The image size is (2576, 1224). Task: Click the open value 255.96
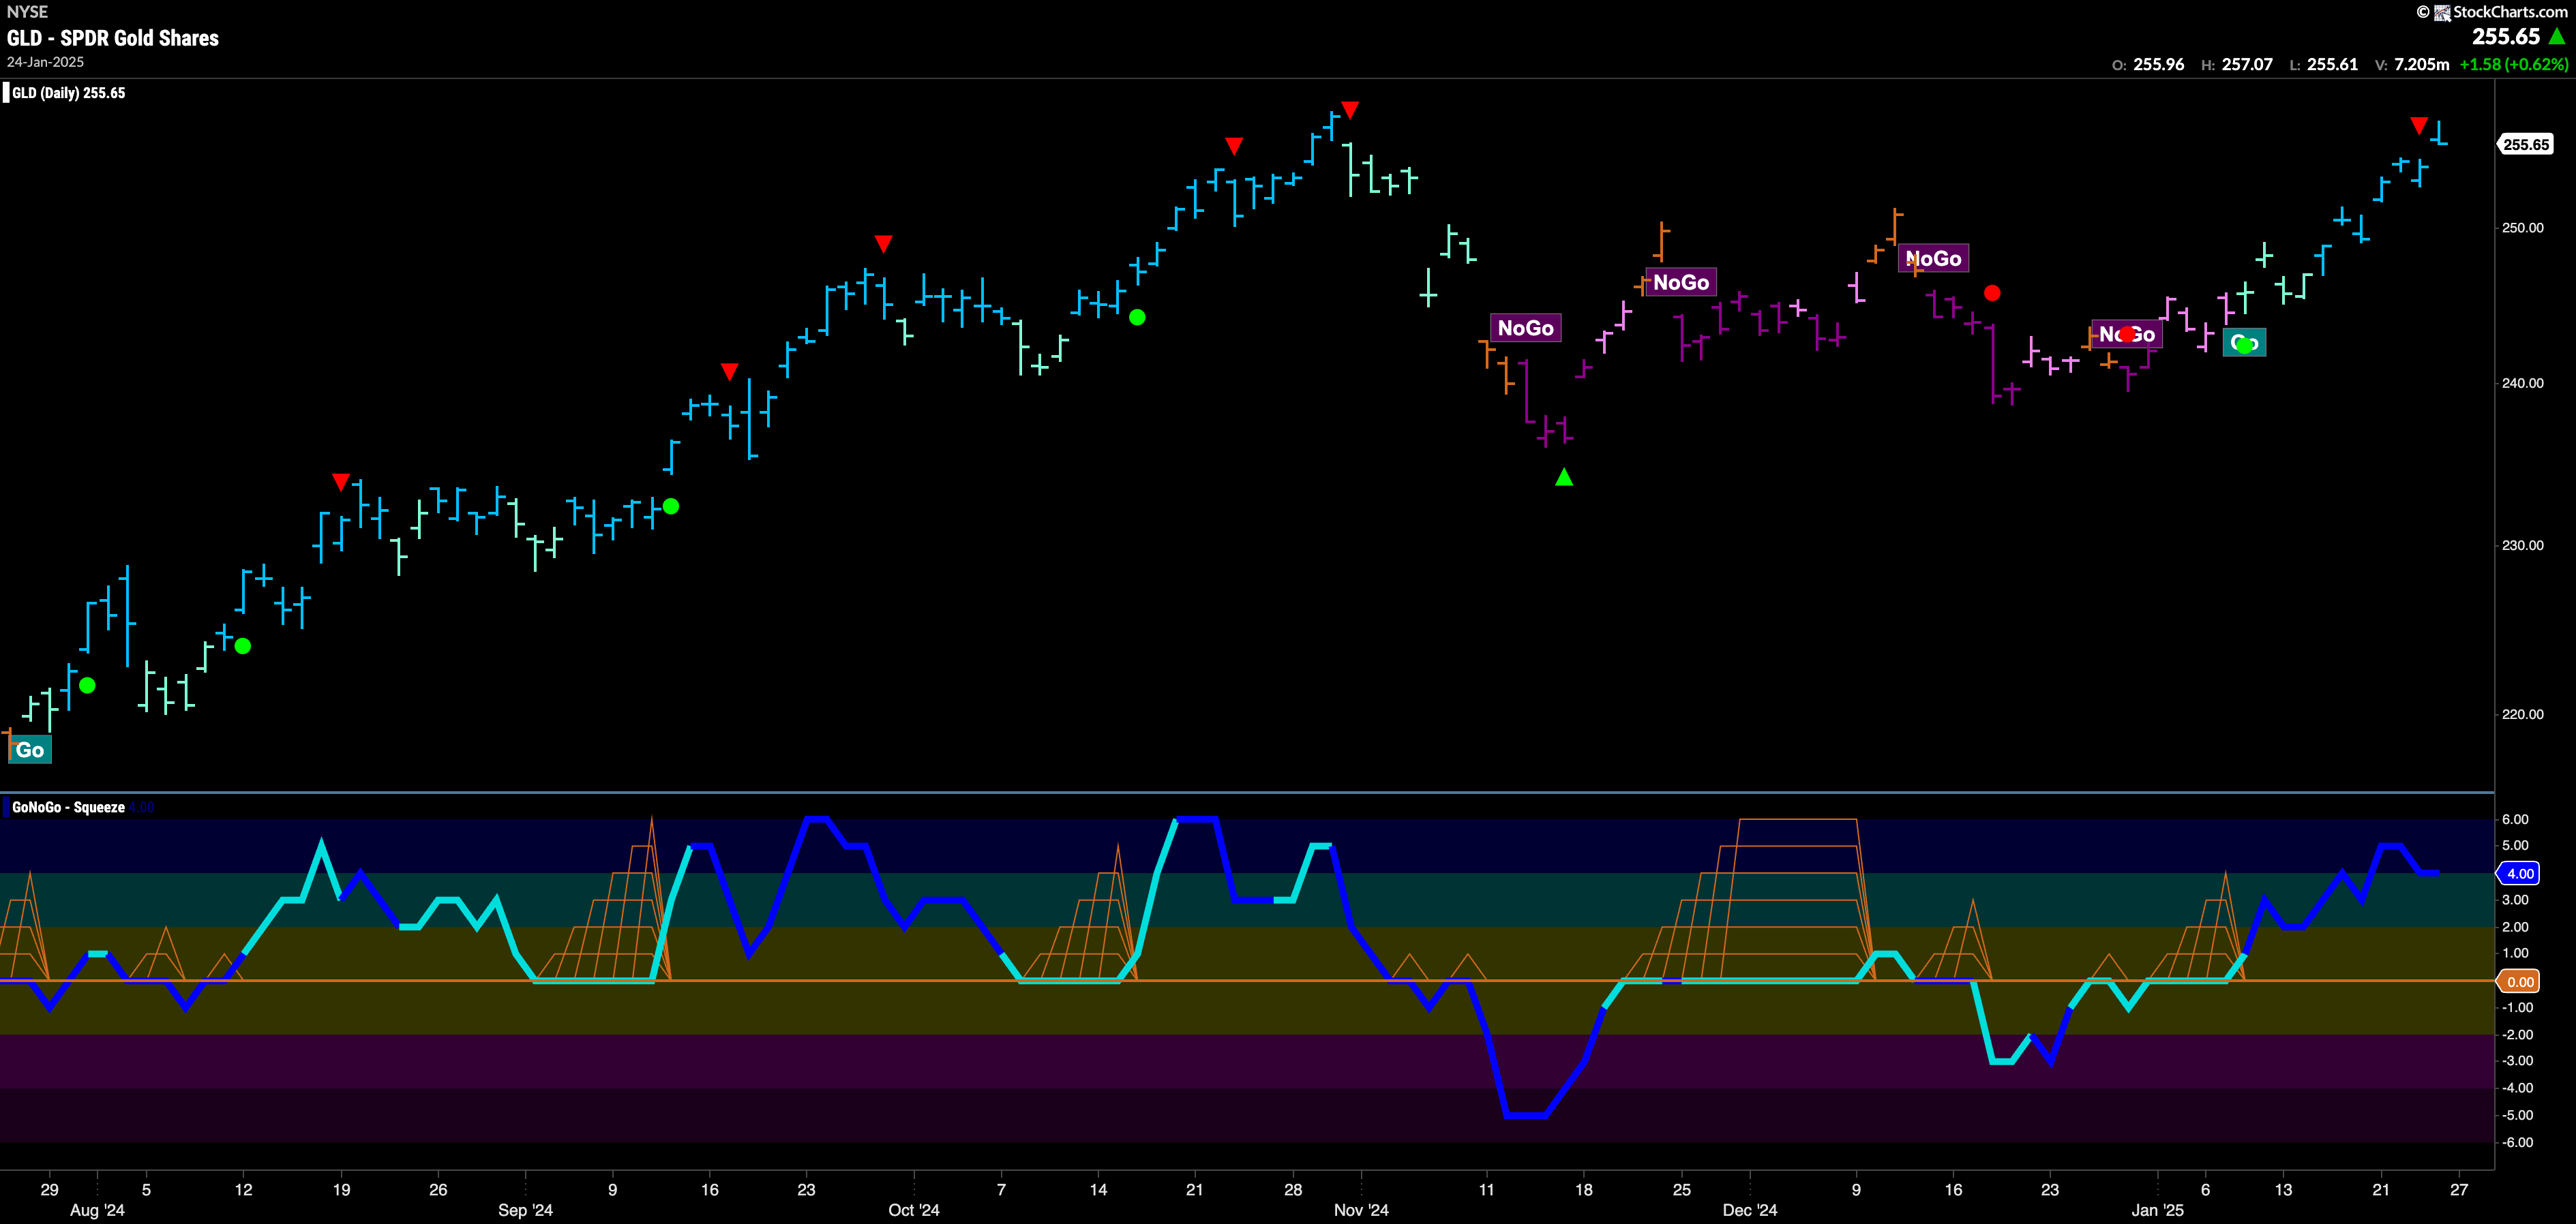tap(2159, 64)
